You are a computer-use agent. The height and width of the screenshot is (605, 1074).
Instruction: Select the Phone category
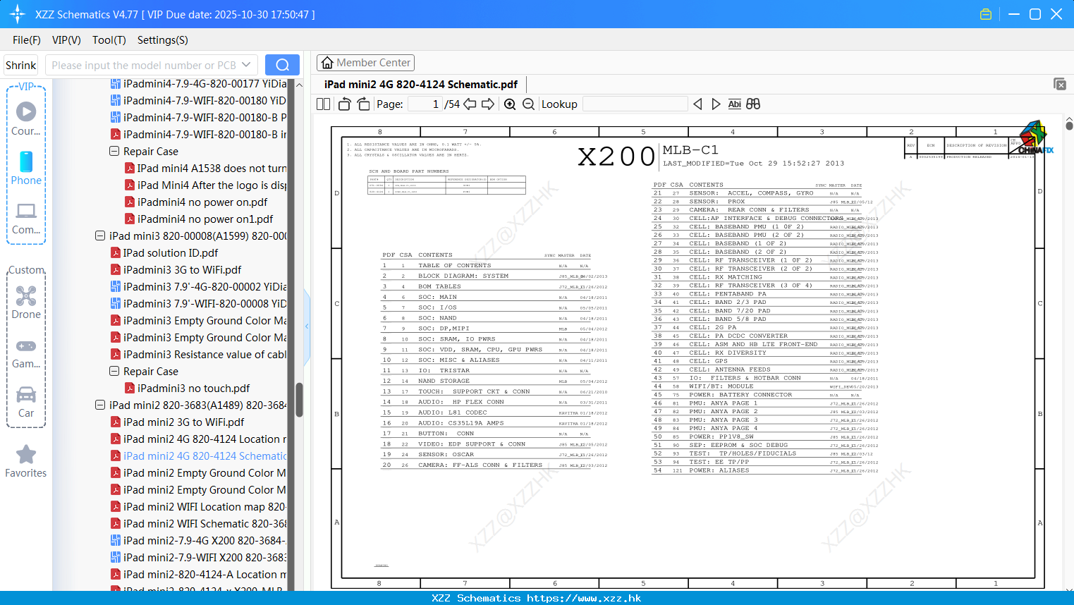pos(26,168)
